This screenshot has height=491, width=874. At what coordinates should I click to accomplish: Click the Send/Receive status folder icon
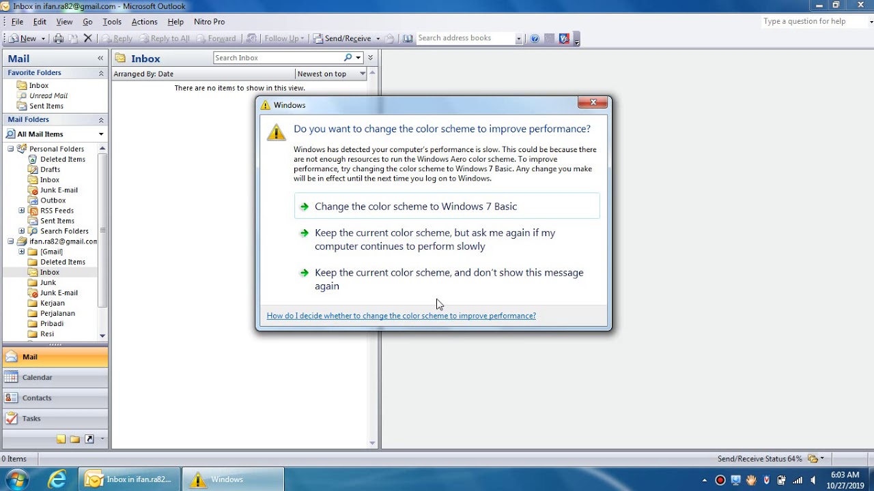813,459
